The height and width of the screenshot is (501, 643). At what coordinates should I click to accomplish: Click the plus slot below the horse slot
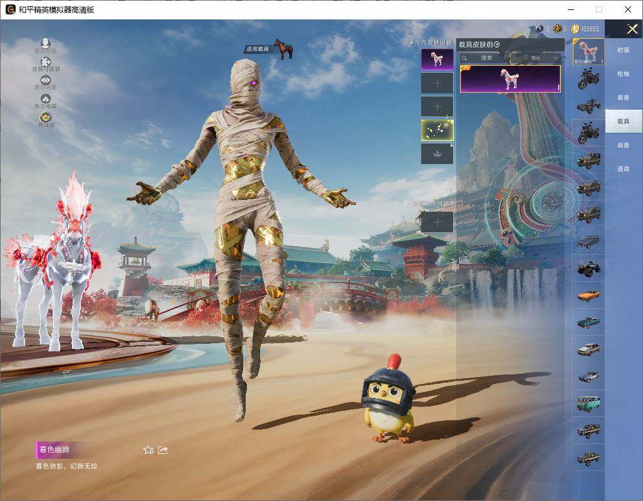point(437,83)
